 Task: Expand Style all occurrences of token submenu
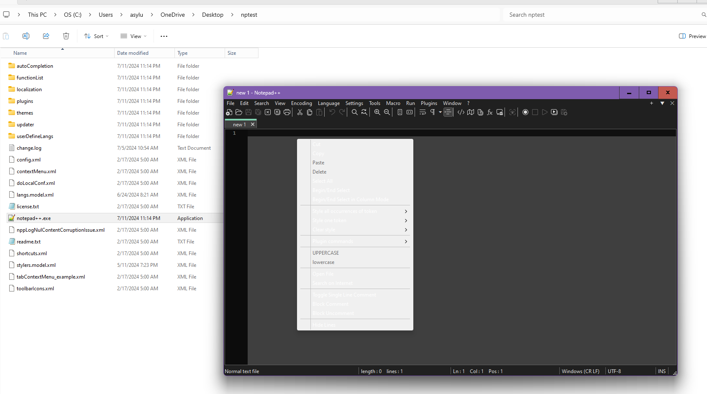click(355, 211)
